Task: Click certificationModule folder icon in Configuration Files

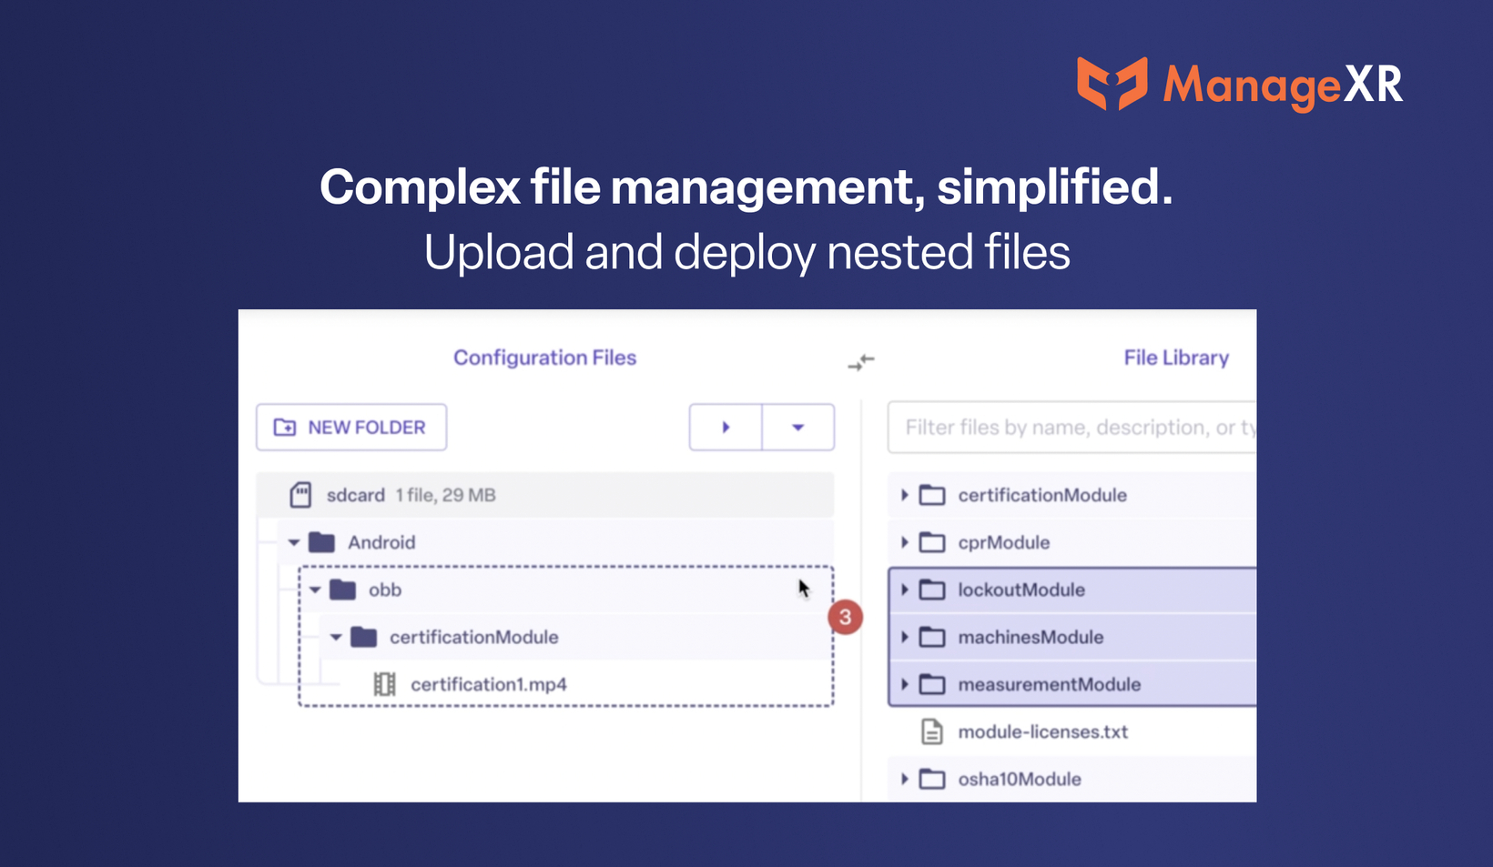Action: (x=363, y=637)
